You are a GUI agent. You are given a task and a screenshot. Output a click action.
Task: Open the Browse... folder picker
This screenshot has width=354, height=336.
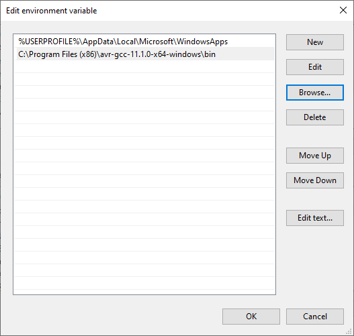[315, 93]
